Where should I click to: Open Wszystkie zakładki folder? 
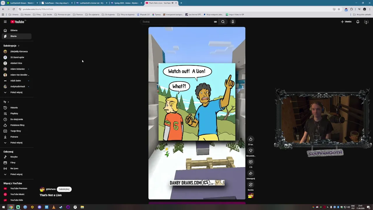(x=362, y=15)
